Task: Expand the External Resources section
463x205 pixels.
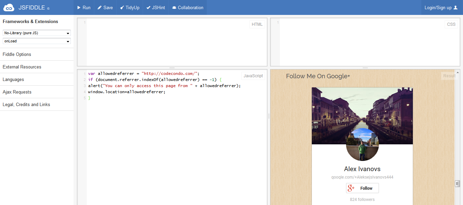Action: (37, 67)
